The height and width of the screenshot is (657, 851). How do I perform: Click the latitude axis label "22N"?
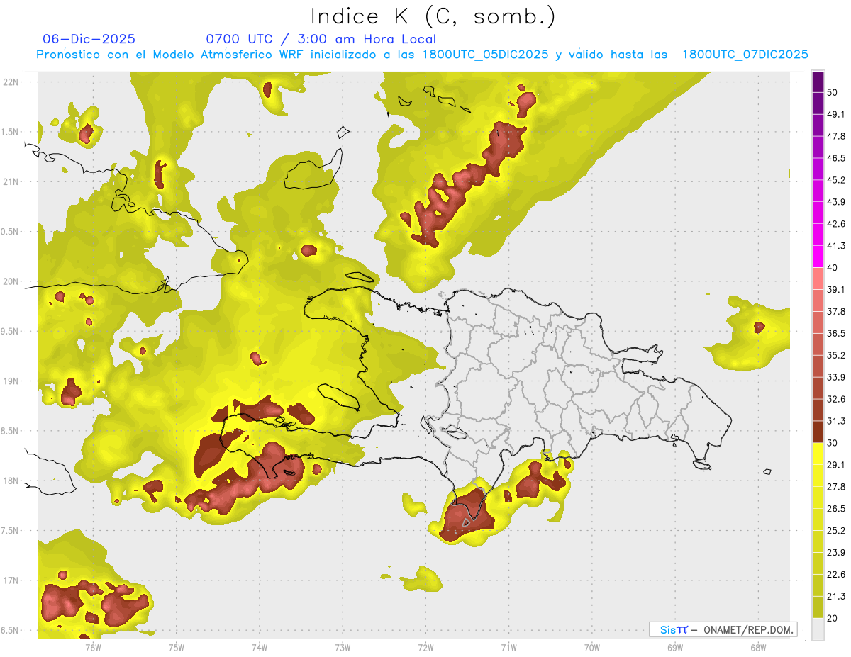[10, 82]
